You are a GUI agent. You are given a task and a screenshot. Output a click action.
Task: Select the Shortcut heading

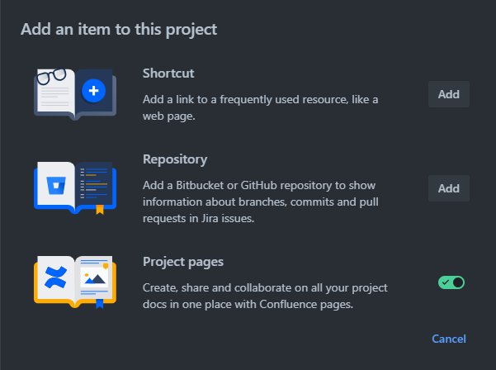coord(168,74)
